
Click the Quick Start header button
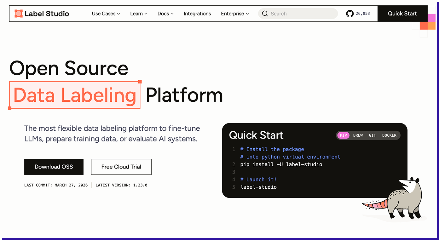click(x=402, y=14)
